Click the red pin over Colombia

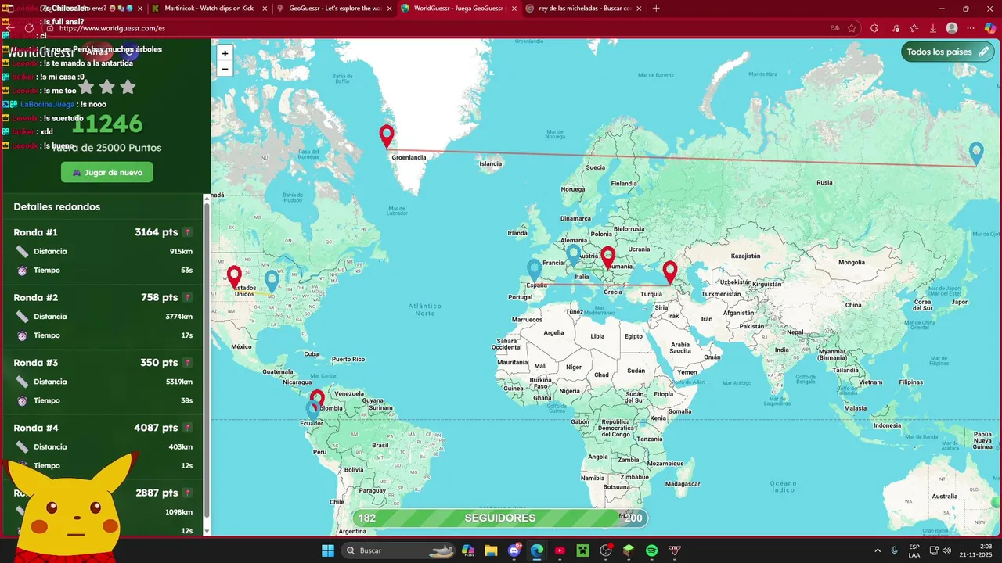click(317, 401)
